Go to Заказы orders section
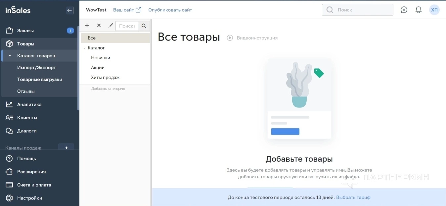This screenshot has height=206, width=446. (25, 31)
